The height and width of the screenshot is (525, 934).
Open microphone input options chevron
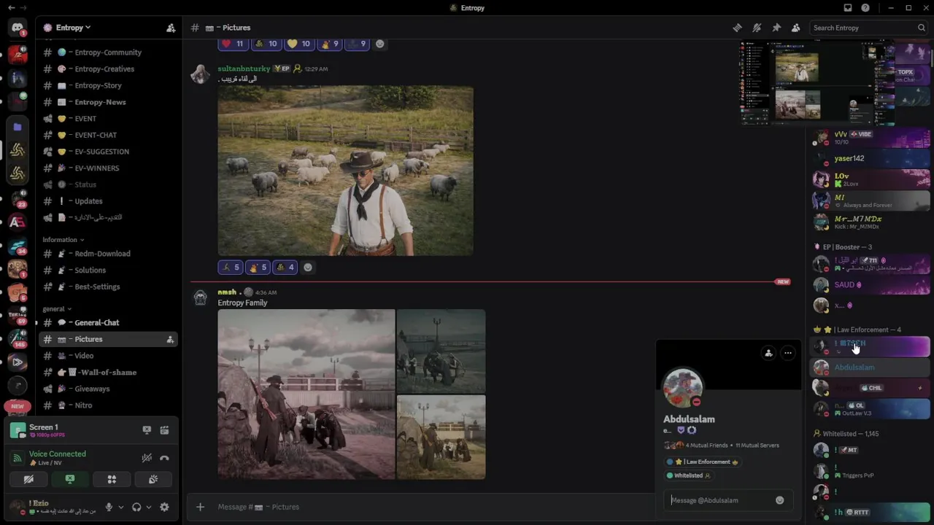(120, 507)
